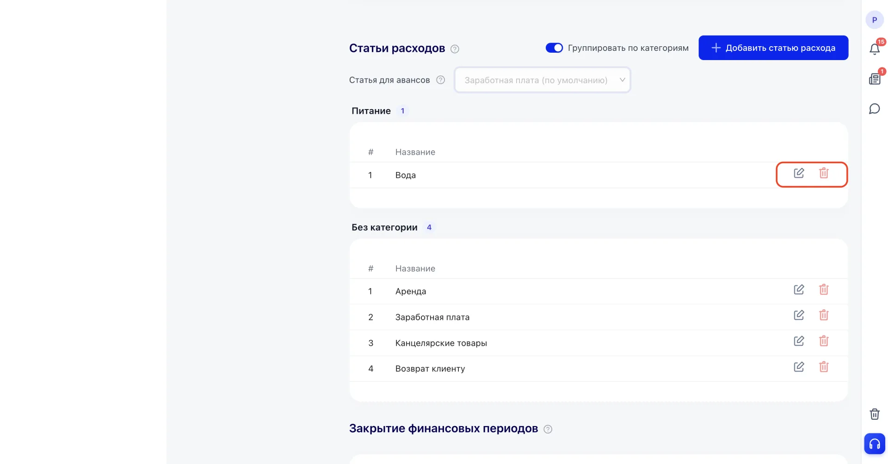
Task: Delete the Возврат клиенту item
Action: [x=824, y=367]
